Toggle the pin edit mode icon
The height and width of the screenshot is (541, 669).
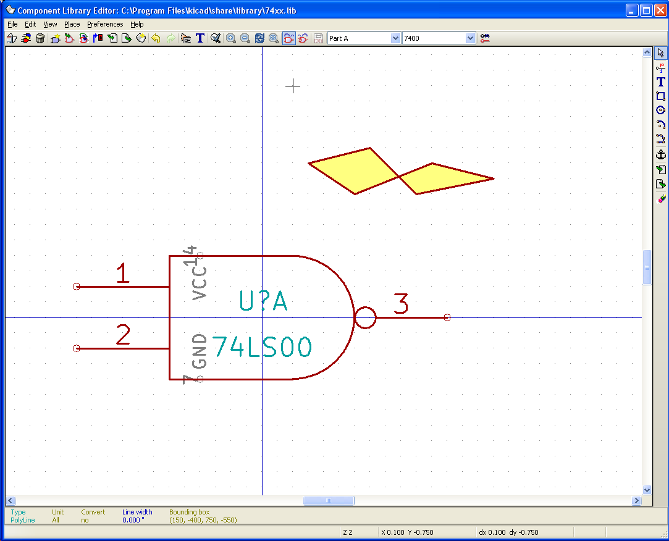pyautogui.click(x=485, y=38)
